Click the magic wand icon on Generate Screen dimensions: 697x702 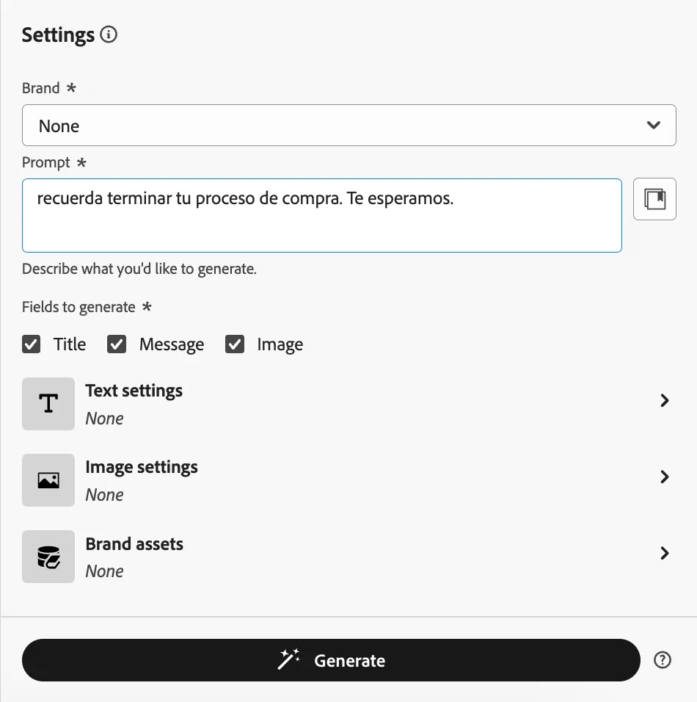[x=288, y=660]
